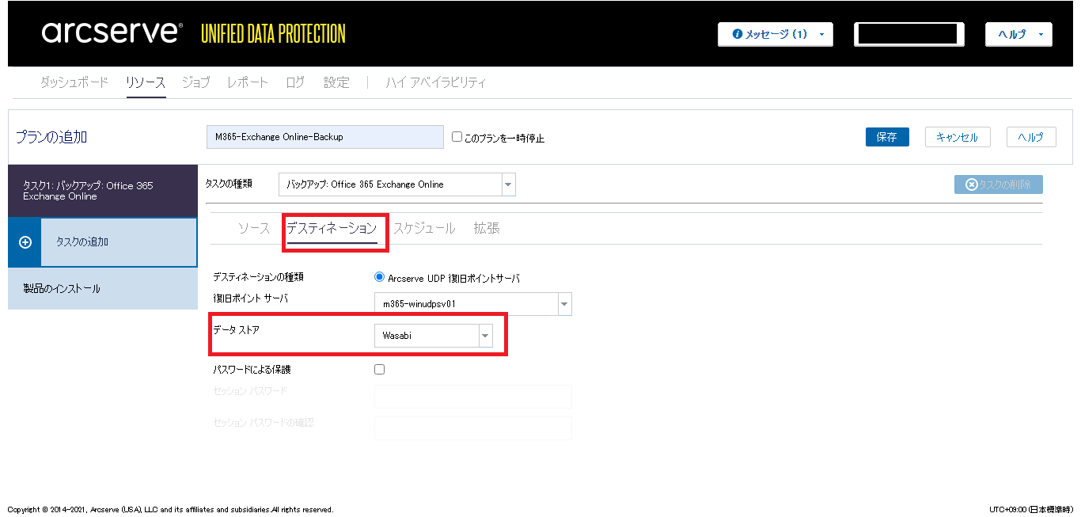This screenshot has height=517, width=1081.
Task: Open the ダッシュボード menu
Action: click(x=74, y=82)
